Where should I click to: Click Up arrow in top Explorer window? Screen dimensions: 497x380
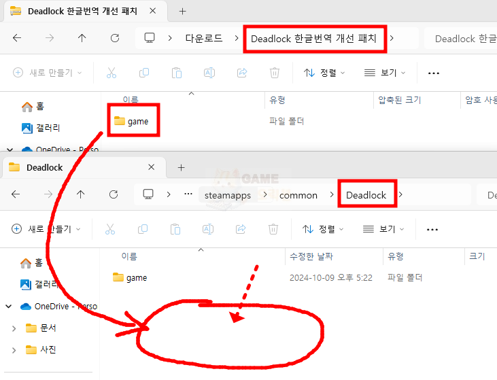point(82,38)
